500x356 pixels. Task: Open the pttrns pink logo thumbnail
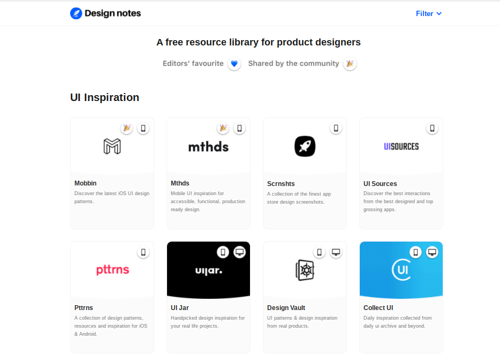(x=112, y=270)
